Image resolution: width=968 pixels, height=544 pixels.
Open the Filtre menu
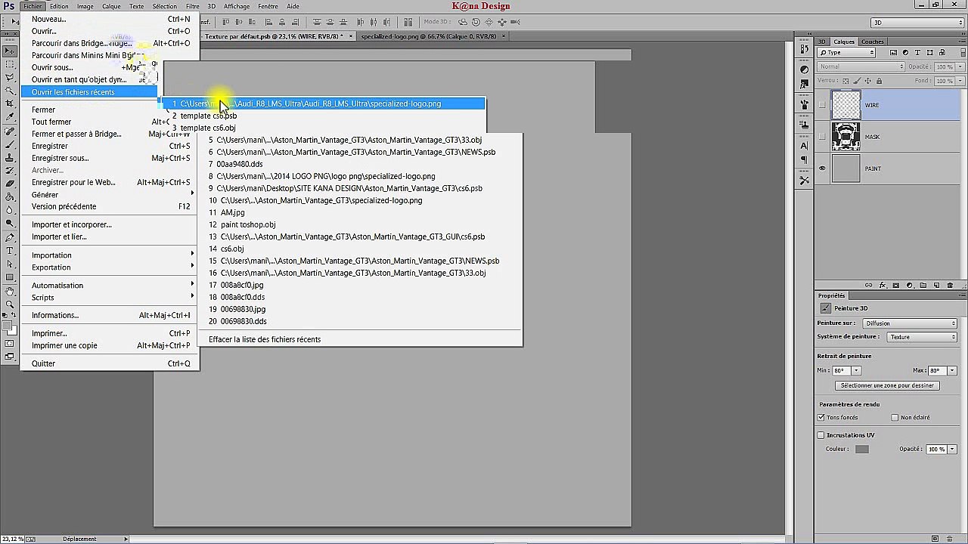192,6
